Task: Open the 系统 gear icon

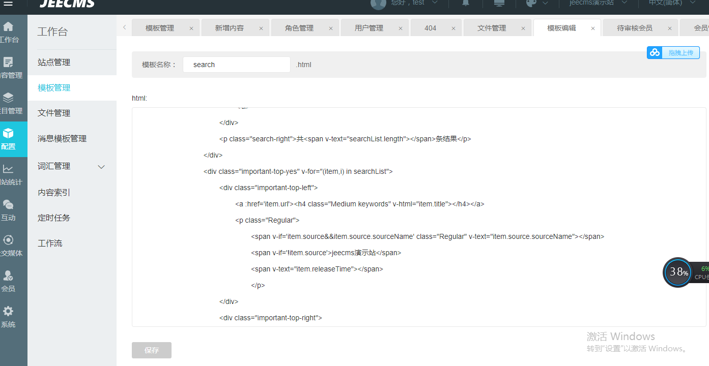Action: [x=9, y=312]
